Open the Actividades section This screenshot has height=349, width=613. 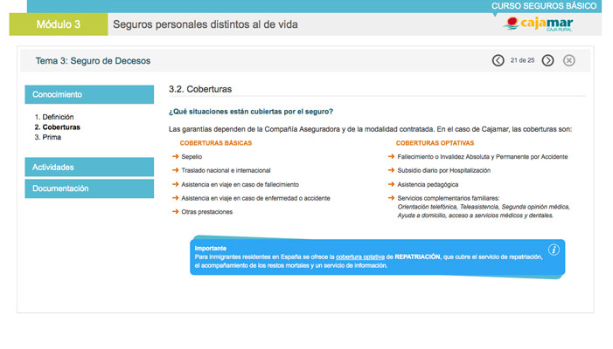(x=89, y=167)
